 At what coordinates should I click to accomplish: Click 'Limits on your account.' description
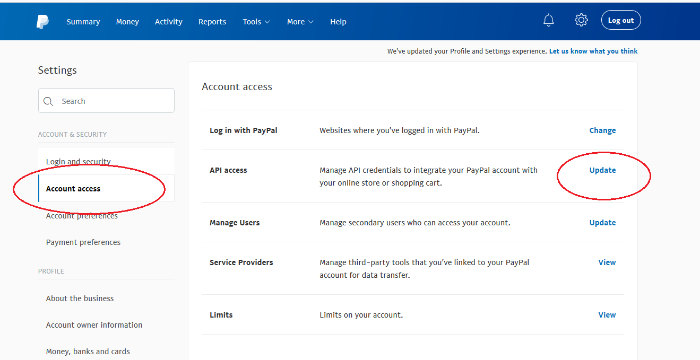361,315
